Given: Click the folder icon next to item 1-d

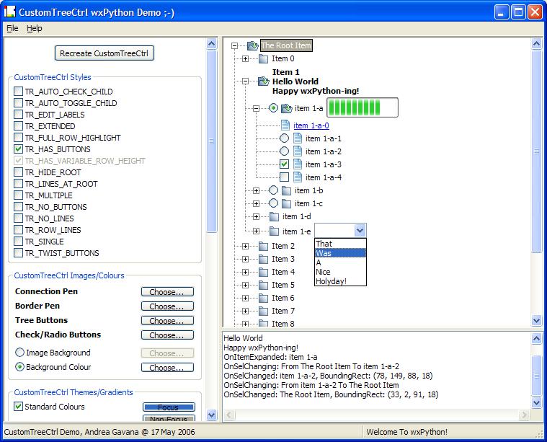Looking at the screenshot, I should 275,216.
